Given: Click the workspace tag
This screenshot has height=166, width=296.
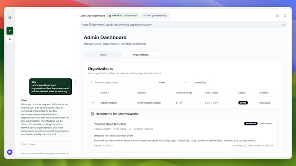Looking at the screenshot, I should click(266, 123).
